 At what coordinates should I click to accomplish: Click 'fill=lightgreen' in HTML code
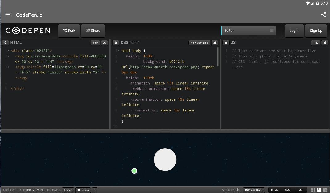click(x=60, y=67)
